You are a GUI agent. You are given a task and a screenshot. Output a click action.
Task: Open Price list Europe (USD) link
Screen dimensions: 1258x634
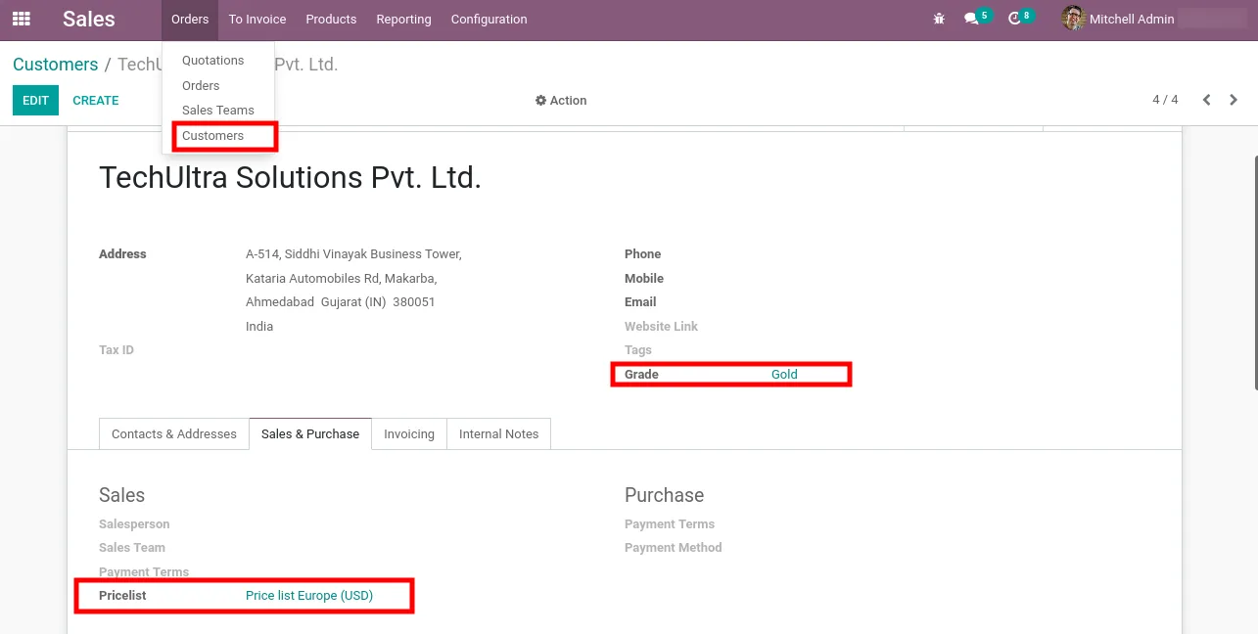(309, 596)
